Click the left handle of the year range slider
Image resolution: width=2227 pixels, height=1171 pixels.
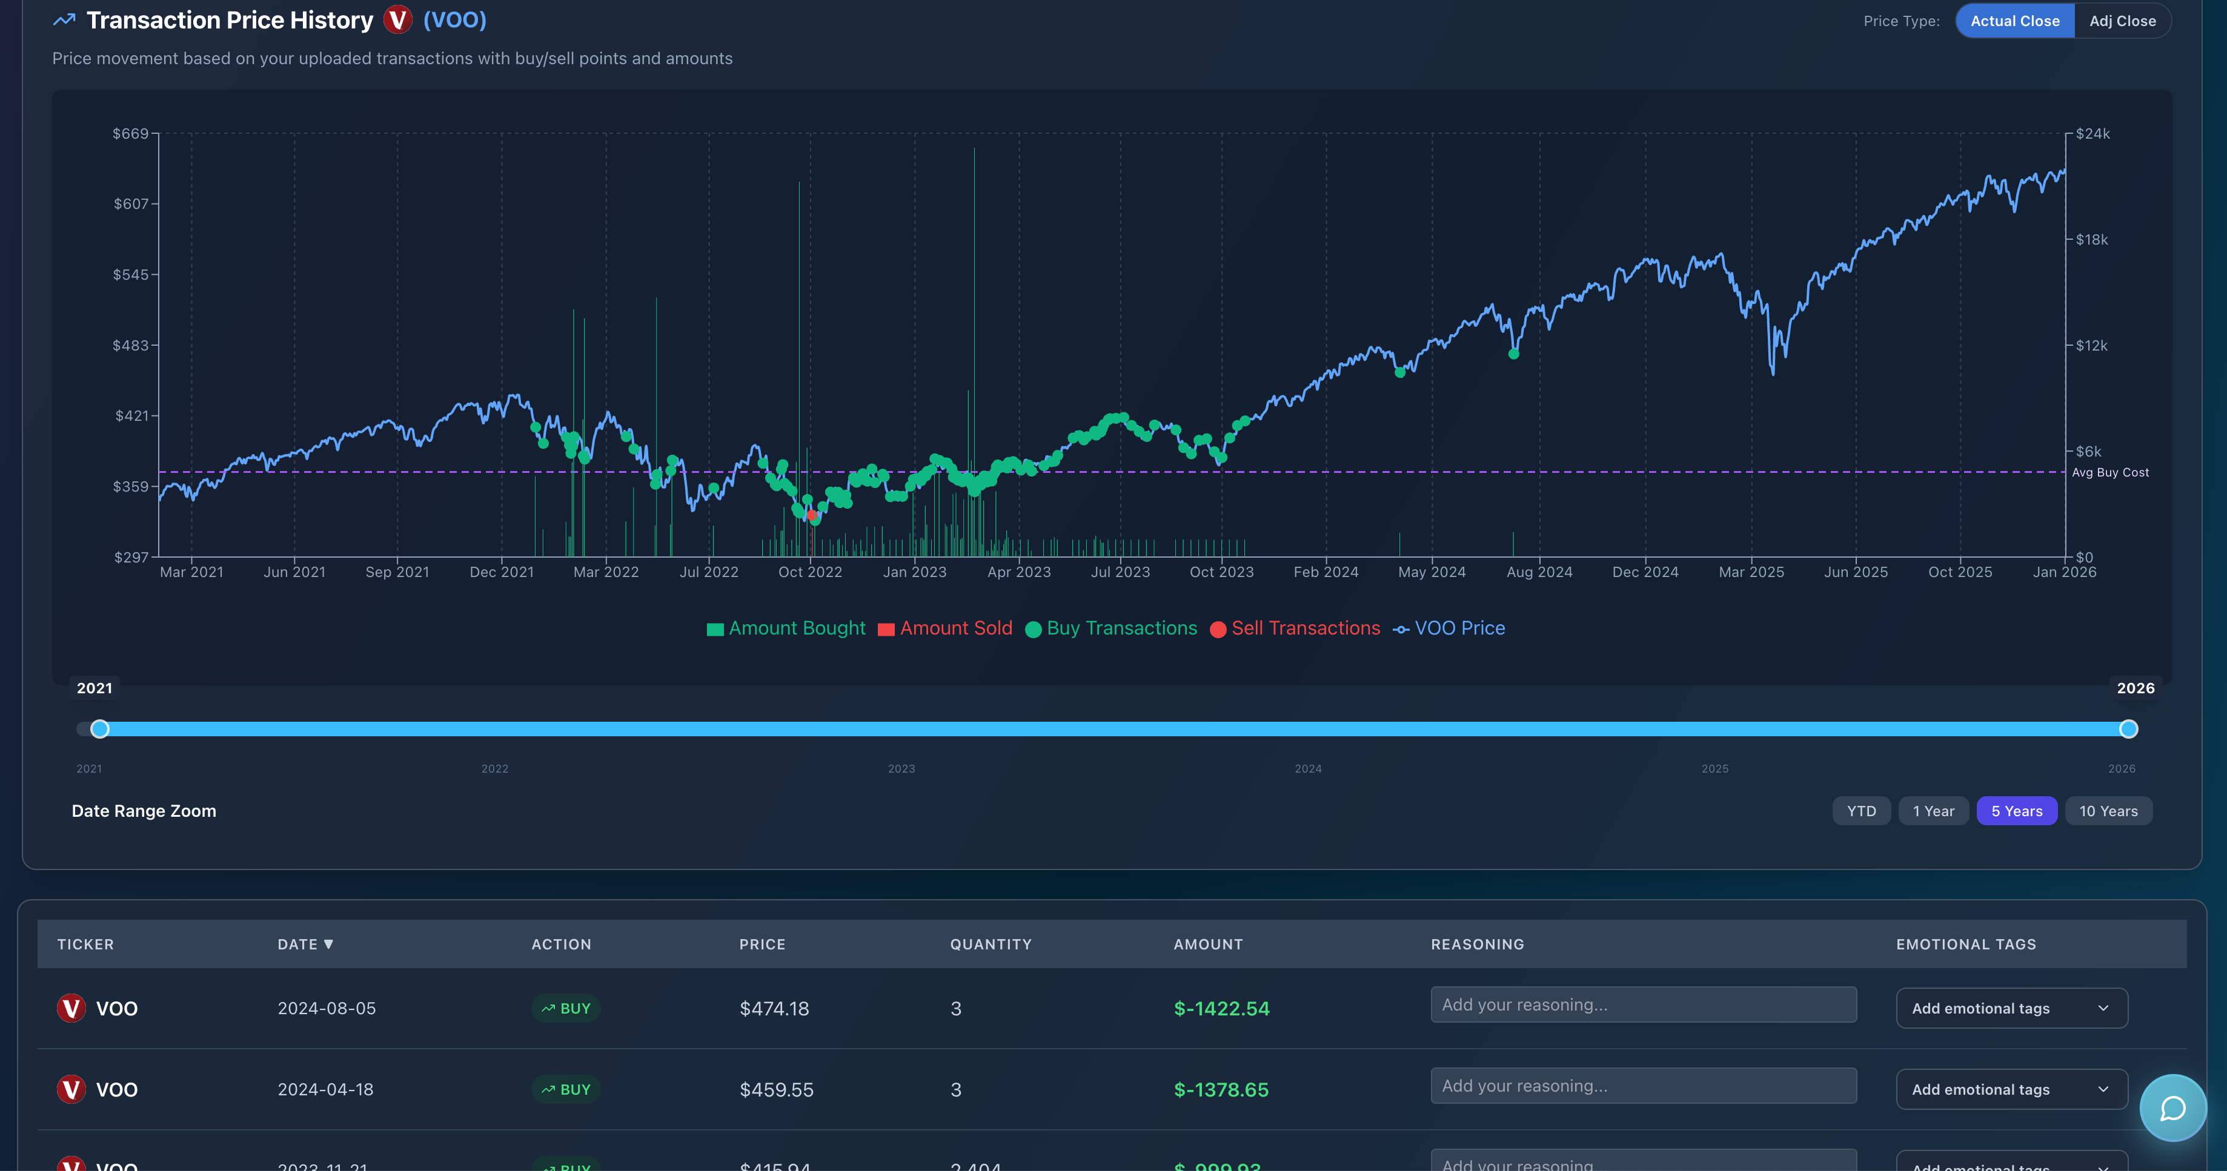(x=99, y=728)
